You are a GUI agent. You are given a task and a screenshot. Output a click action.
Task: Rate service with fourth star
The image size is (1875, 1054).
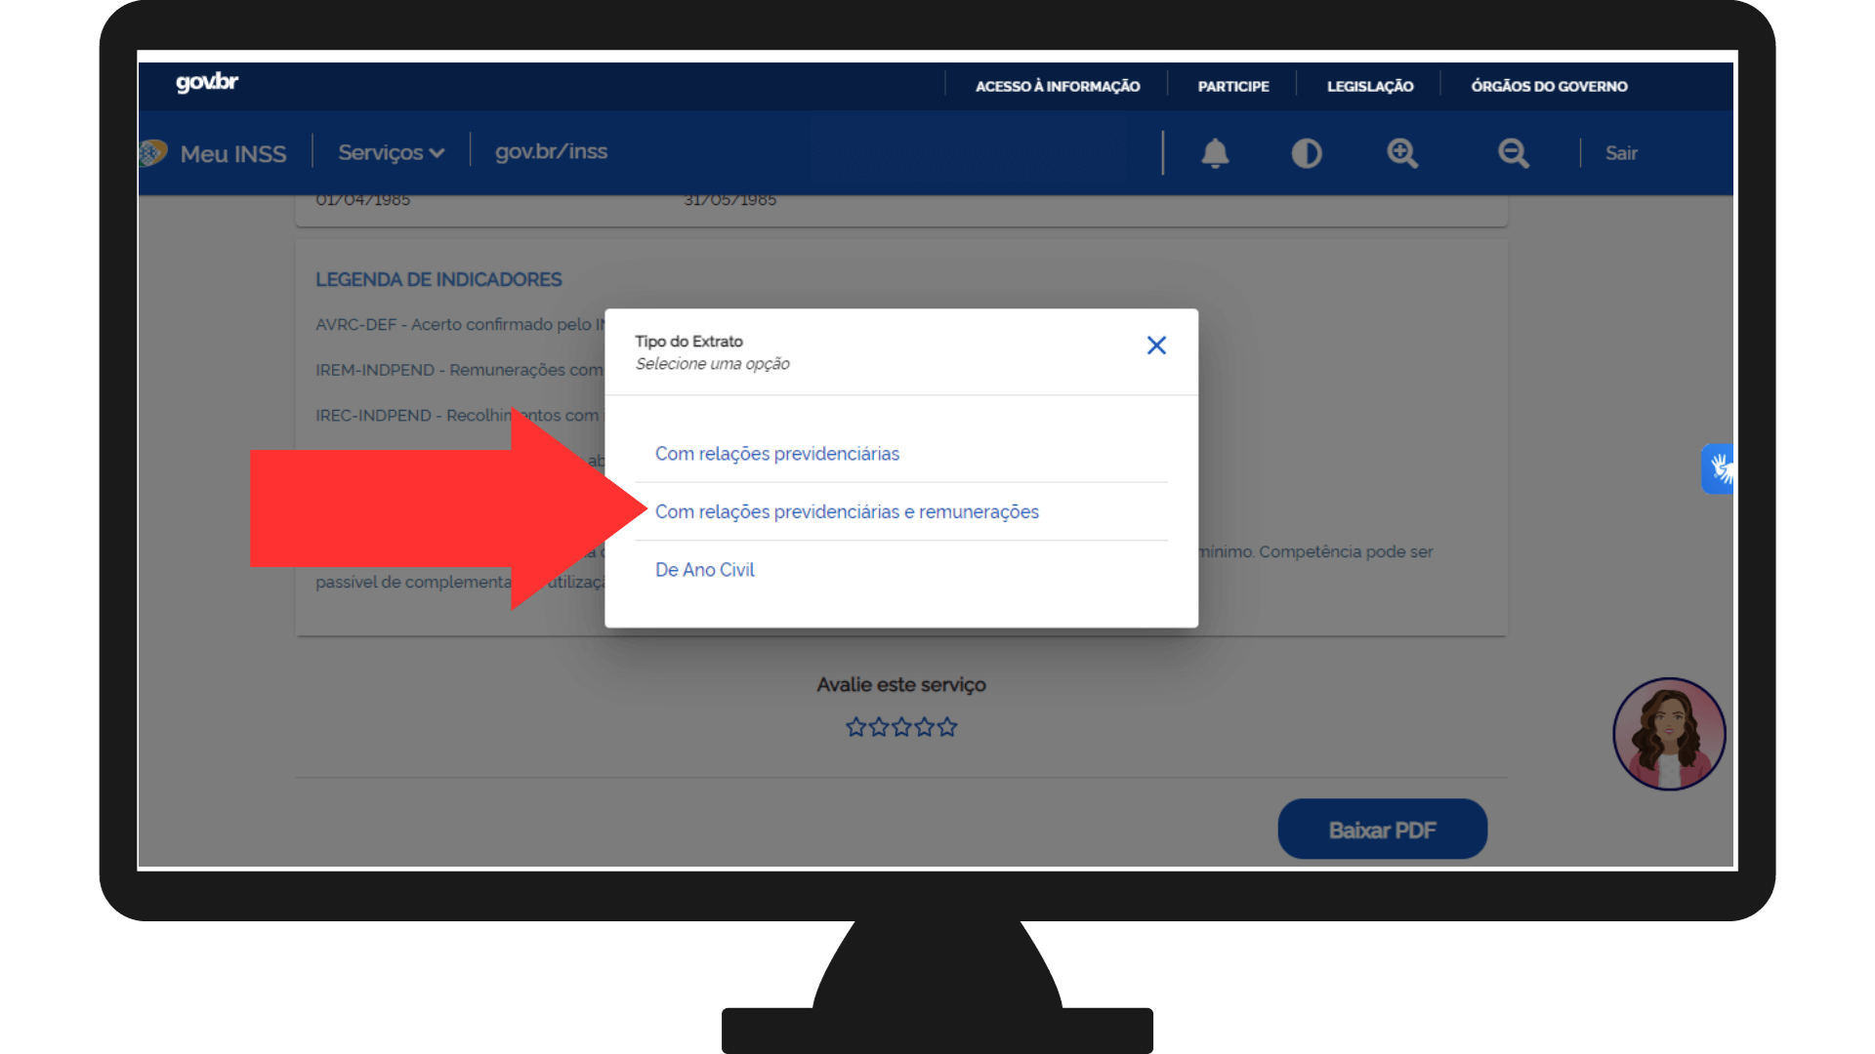(x=924, y=727)
